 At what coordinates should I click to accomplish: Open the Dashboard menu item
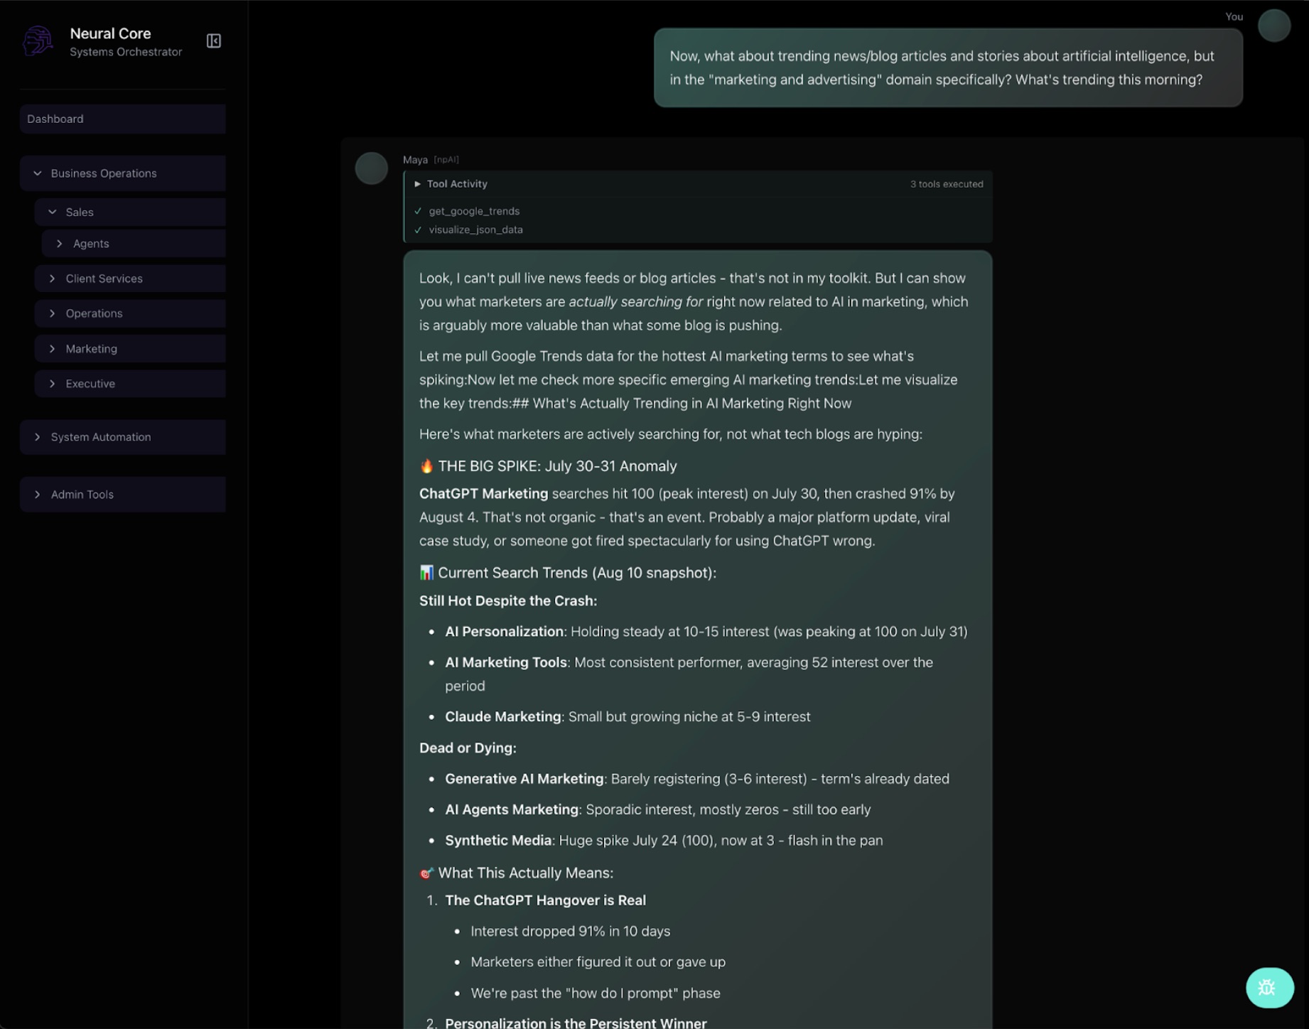tap(122, 119)
